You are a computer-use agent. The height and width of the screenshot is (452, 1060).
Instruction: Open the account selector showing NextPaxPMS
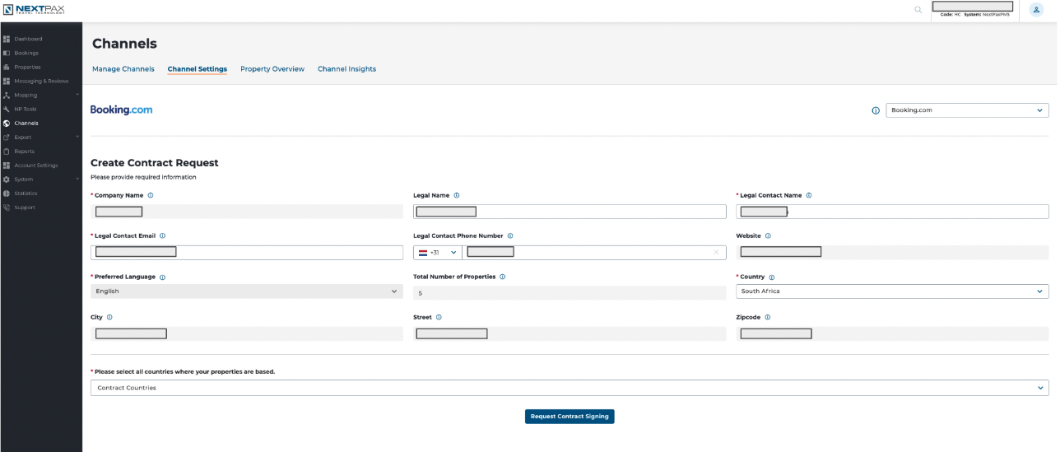click(x=974, y=10)
